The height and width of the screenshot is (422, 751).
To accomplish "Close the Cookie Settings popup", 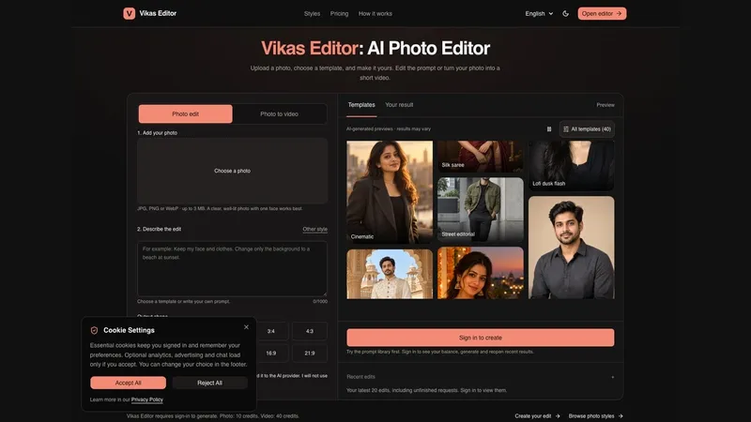I will [x=246, y=327].
